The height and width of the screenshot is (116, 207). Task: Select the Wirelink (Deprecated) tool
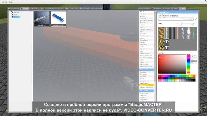point(146,87)
